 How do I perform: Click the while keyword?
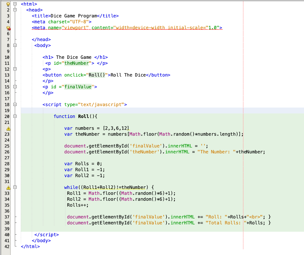click(71, 188)
